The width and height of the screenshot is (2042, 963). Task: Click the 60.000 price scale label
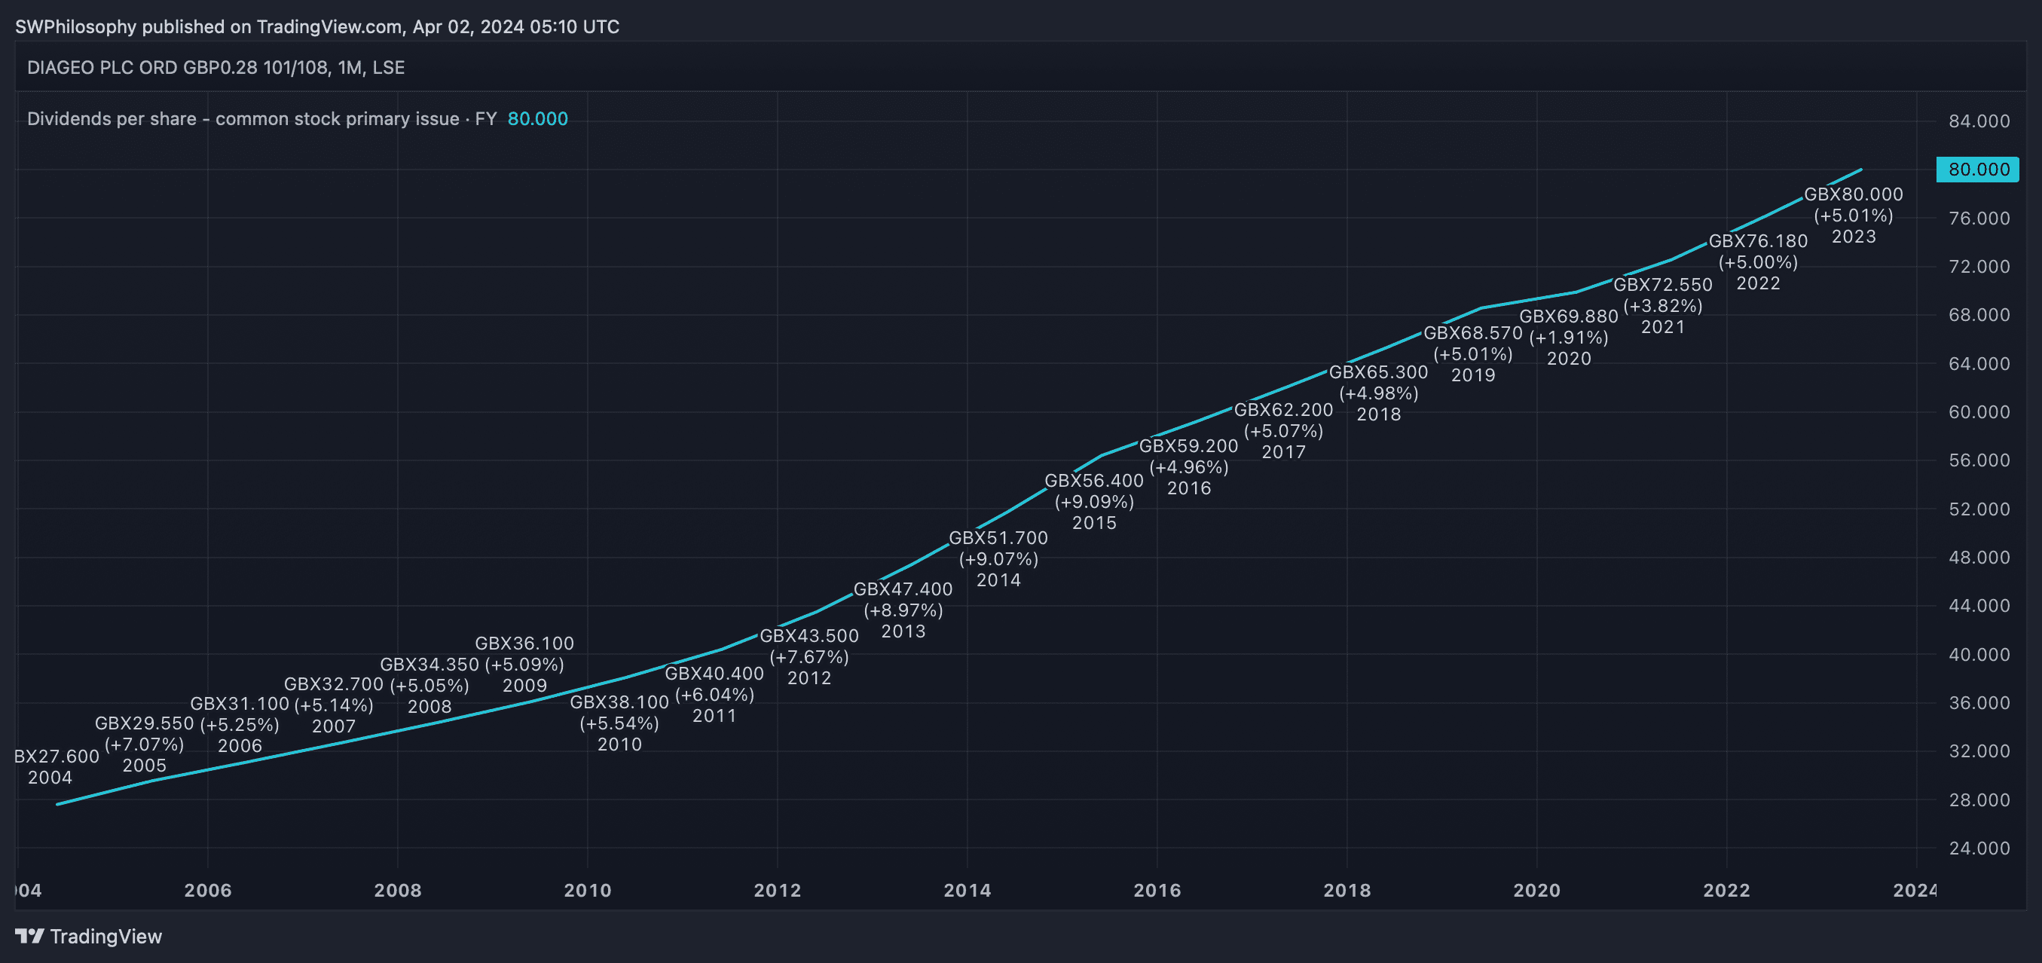click(x=1979, y=412)
